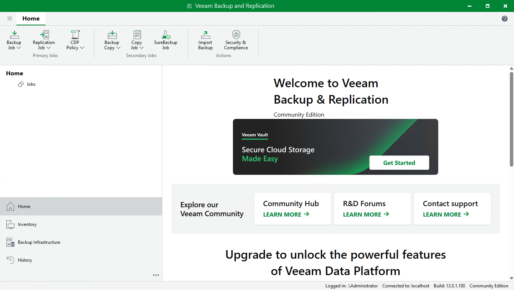This screenshot has width=514, height=290.
Task: Click Get Started on the Veeam Vault banner
Action: 399,163
